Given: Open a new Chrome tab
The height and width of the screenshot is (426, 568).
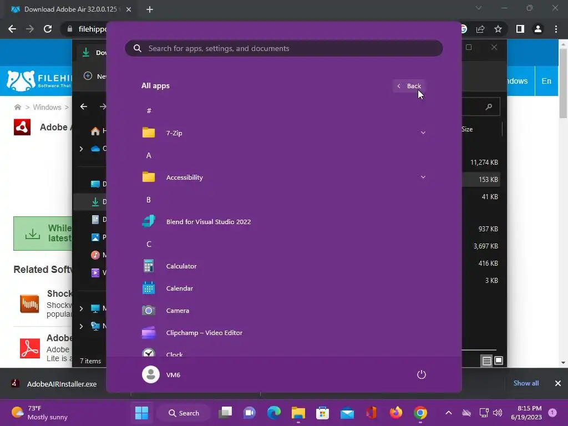Looking at the screenshot, I should pos(150,9).
